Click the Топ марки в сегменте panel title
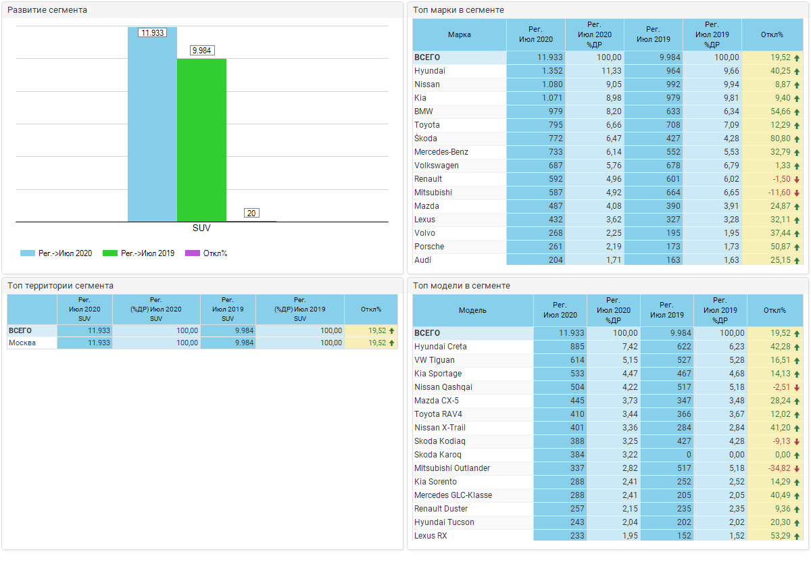 pyautogui.click(x=459, y=10)
